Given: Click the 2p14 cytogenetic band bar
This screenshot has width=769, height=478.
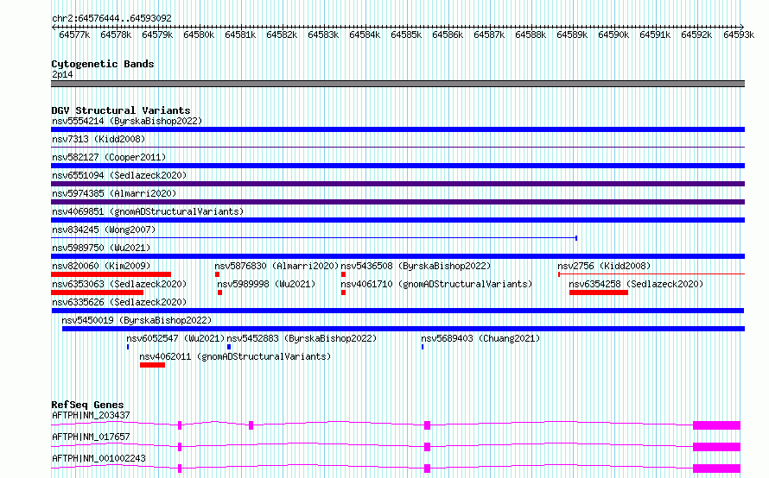Looking at the screenshot, I should pyautogui.click(x=397, y=84).
